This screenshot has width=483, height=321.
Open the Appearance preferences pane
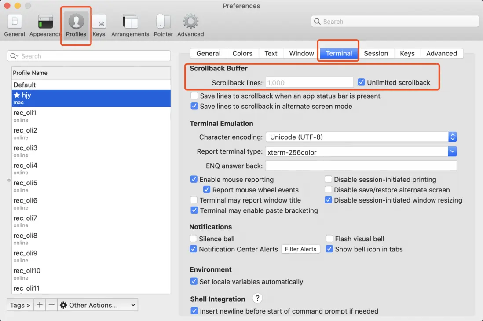45,26
